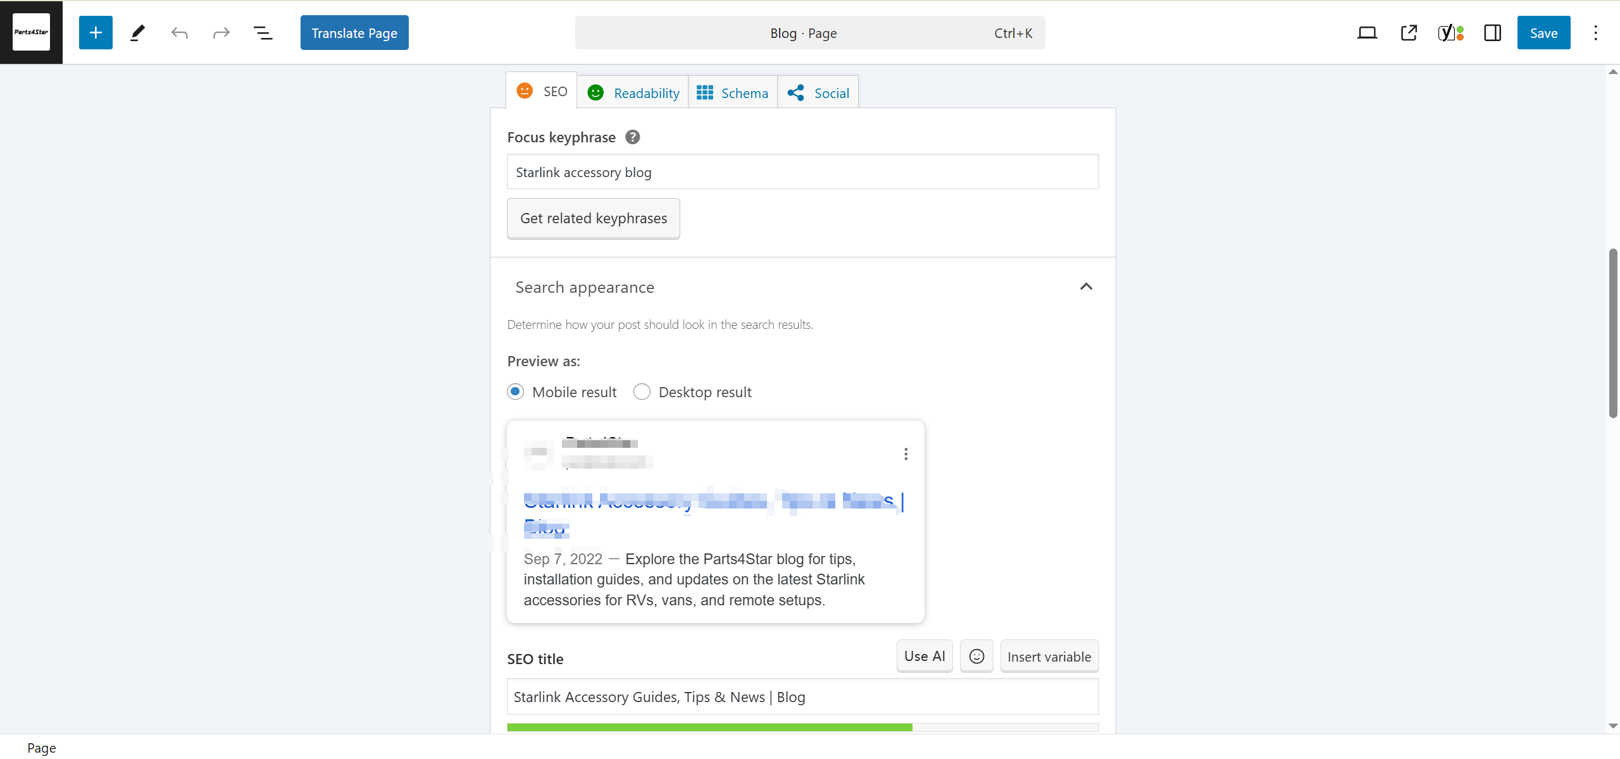Click the Undo icon
1620x759 pixels.
(180, 32)
